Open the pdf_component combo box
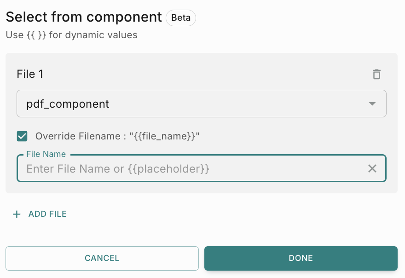 [201, 104]
